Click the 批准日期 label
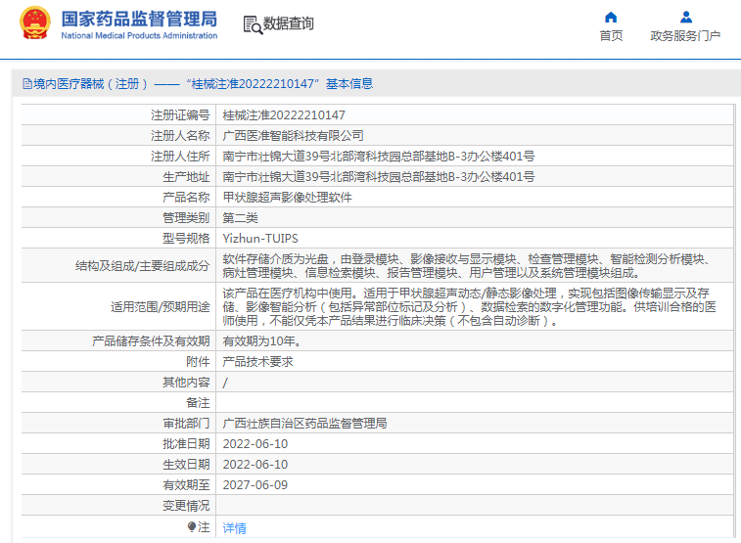Screen dimensions: 741x543 (x=186, y=444)
